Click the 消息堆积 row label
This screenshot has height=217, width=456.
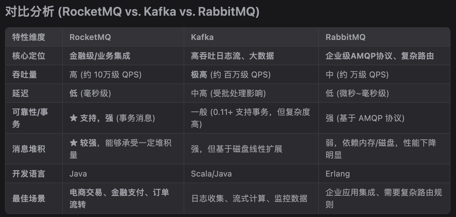(29, 149)
